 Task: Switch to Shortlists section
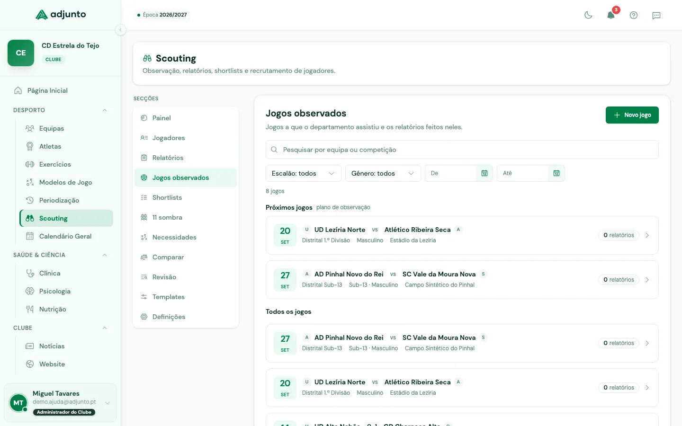pos(186,197)
